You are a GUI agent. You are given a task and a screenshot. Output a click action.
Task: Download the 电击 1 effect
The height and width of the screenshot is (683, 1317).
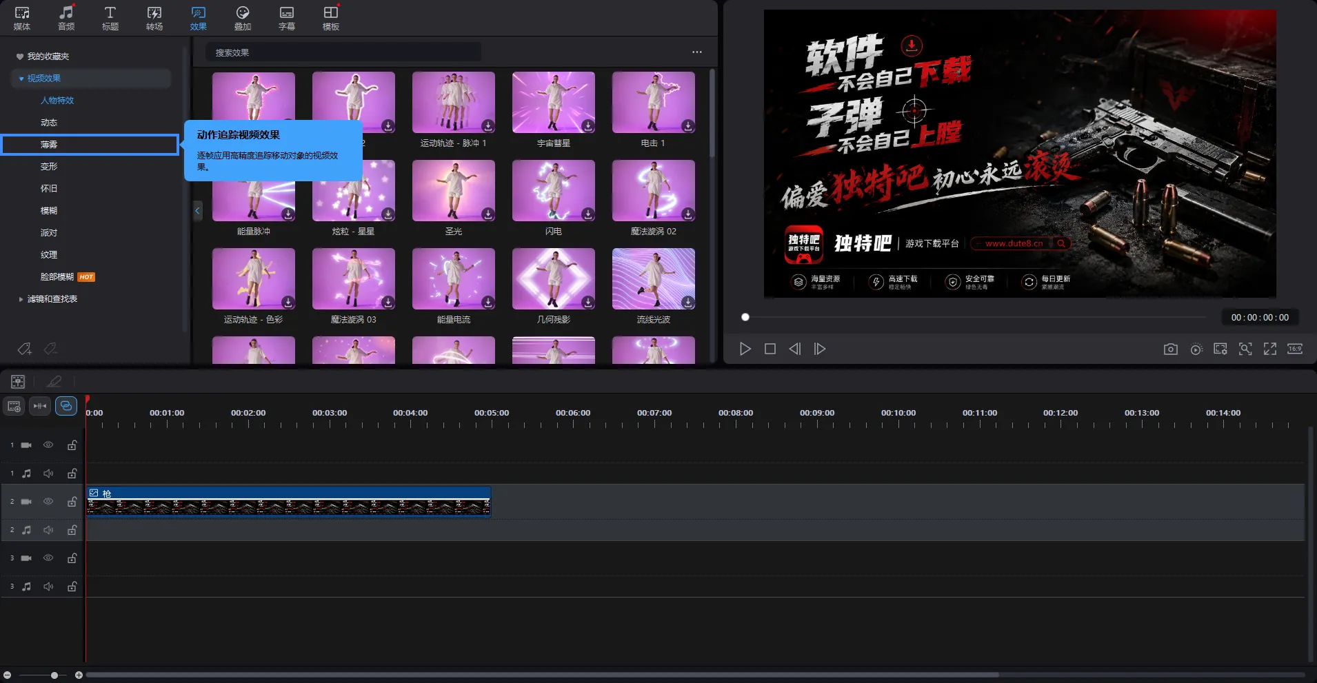click(688, 126)
